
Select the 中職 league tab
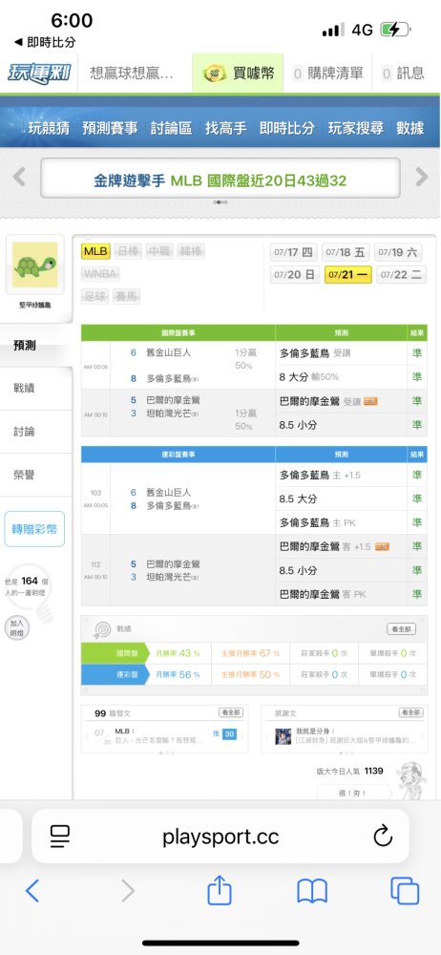click(x=159, y=251)
